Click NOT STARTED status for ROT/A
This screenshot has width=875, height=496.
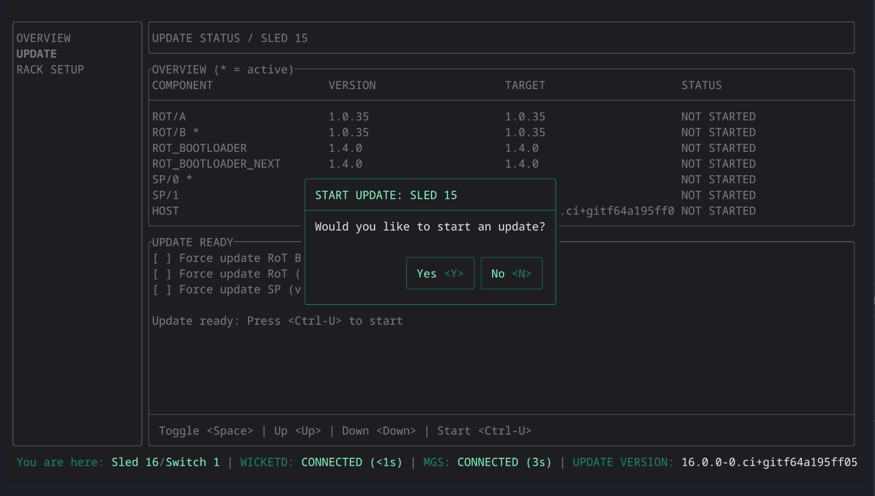click(x=718, y=116)
